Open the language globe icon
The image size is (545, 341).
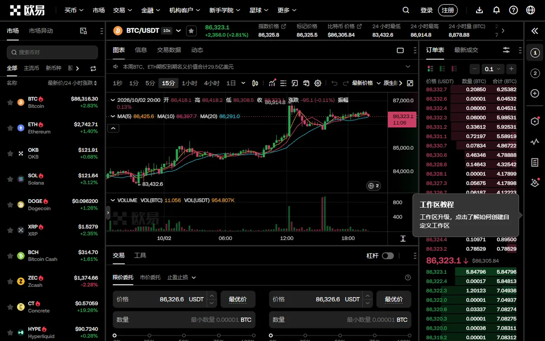pyautogui.click(x=530, y=10)
